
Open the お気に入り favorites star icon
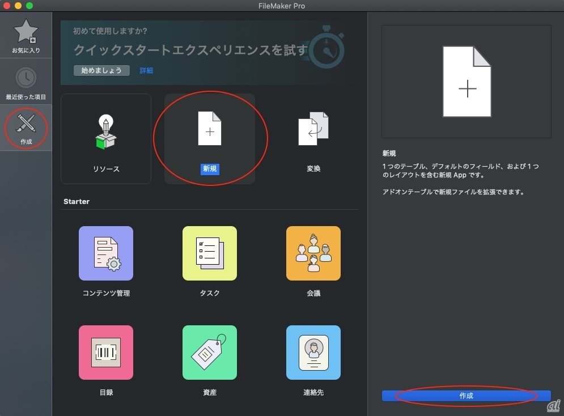26,32
